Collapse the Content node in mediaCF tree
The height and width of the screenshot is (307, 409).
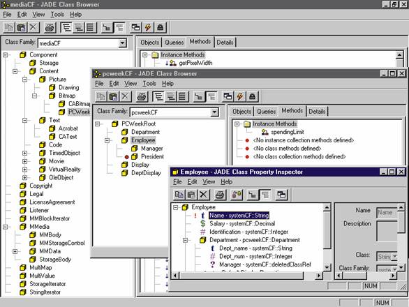click(15, 71)
